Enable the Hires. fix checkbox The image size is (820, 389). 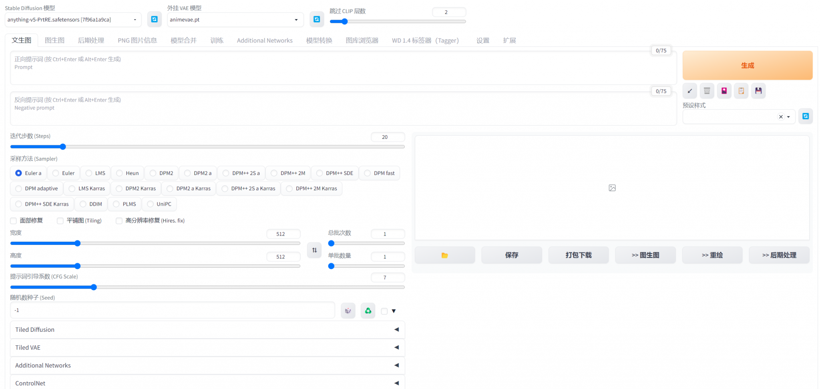coord(119,221)
